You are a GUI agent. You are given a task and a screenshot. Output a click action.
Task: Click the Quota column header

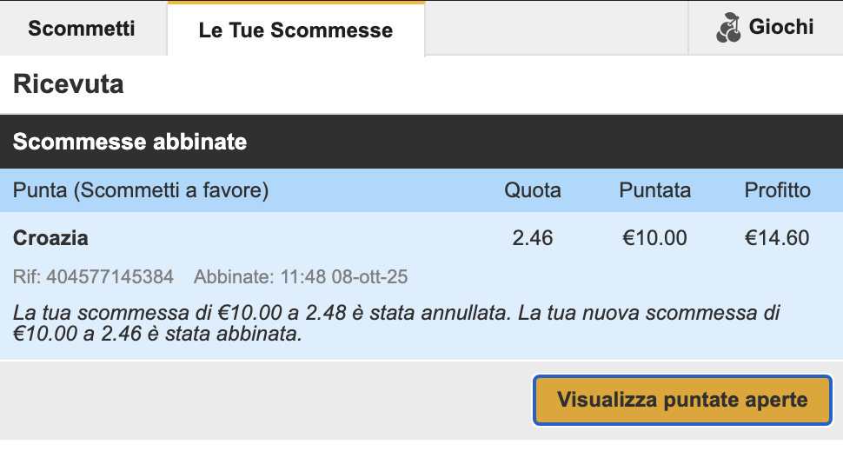point(533,190)
